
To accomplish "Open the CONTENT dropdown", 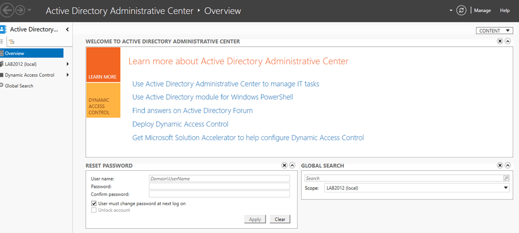I will point(494,31).
